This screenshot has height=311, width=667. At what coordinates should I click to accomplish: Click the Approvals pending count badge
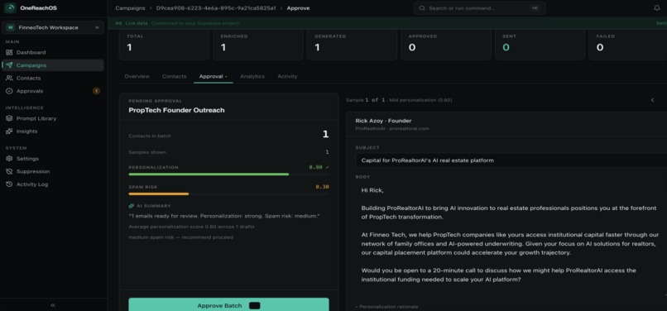pos(96,91)
